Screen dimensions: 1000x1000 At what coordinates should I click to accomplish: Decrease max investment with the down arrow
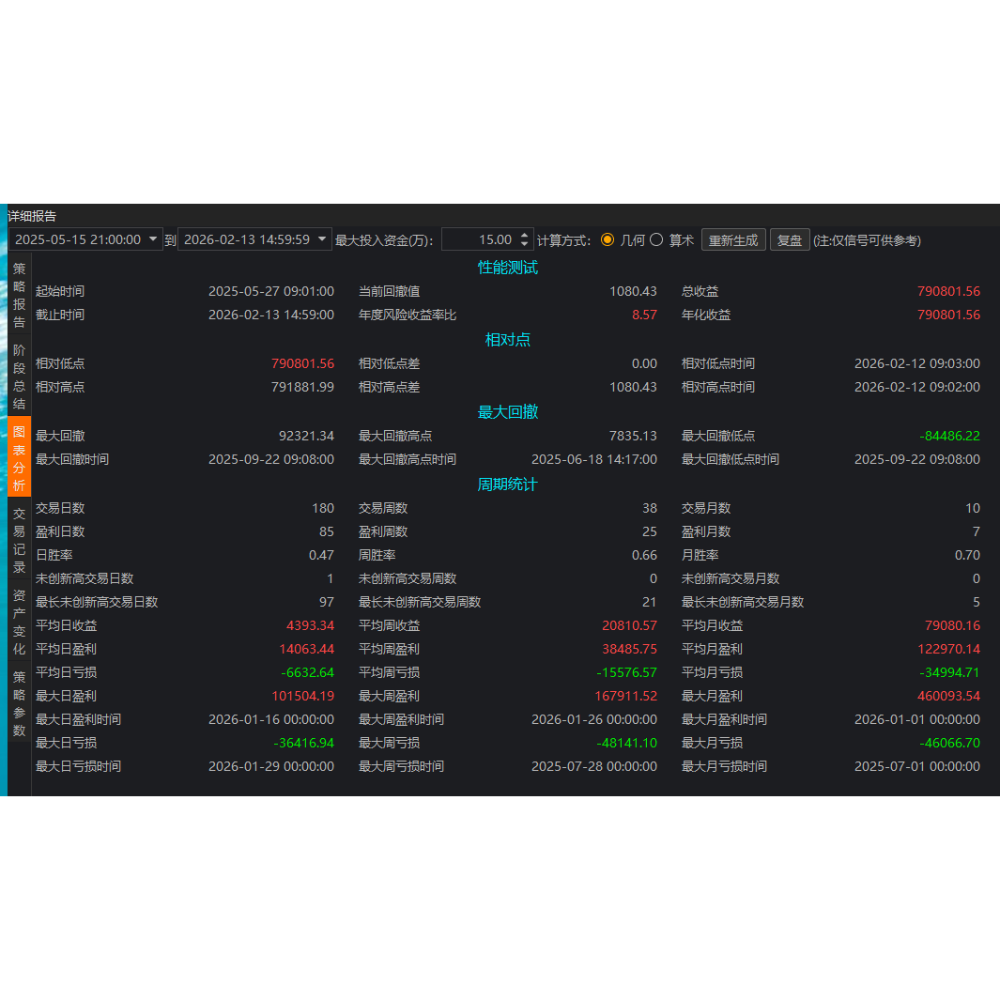point(524,244)
